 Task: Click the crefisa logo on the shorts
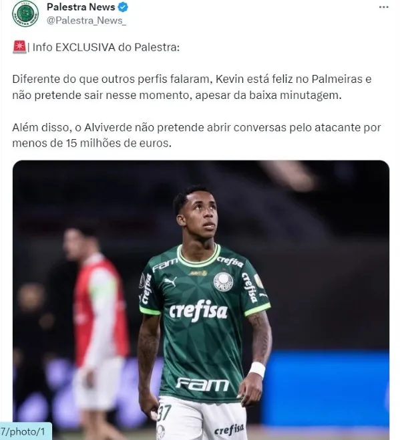(x=229, y=429)
